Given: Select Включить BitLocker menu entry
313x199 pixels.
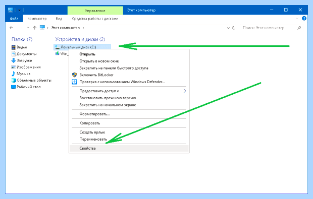Looking at the screenshot, I should click(x=129, y=75).
